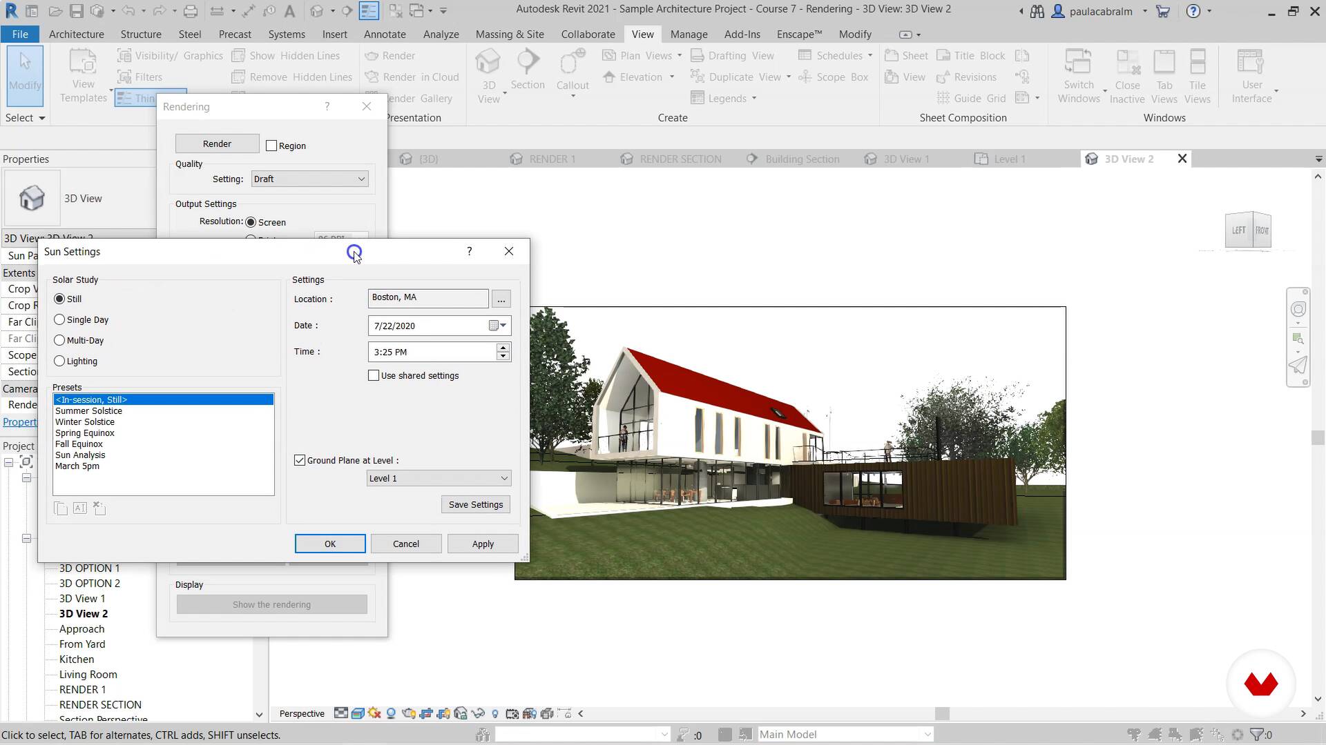Click ViewCube in the 3D view
1326x745 pixels.
pos(1248,230)
